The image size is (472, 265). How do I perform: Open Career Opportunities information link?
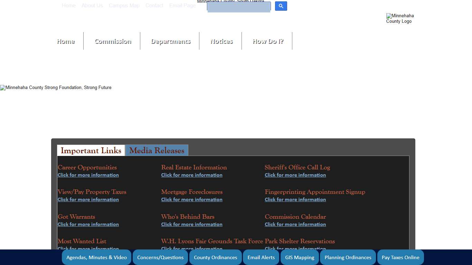[88, 175]
